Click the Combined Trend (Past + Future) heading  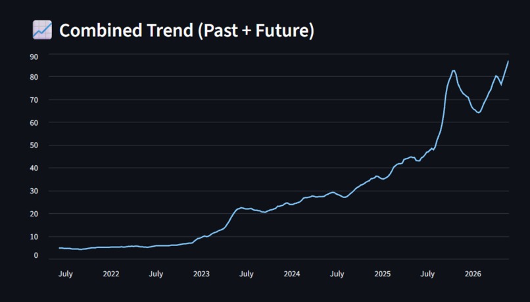pos(187,30)
